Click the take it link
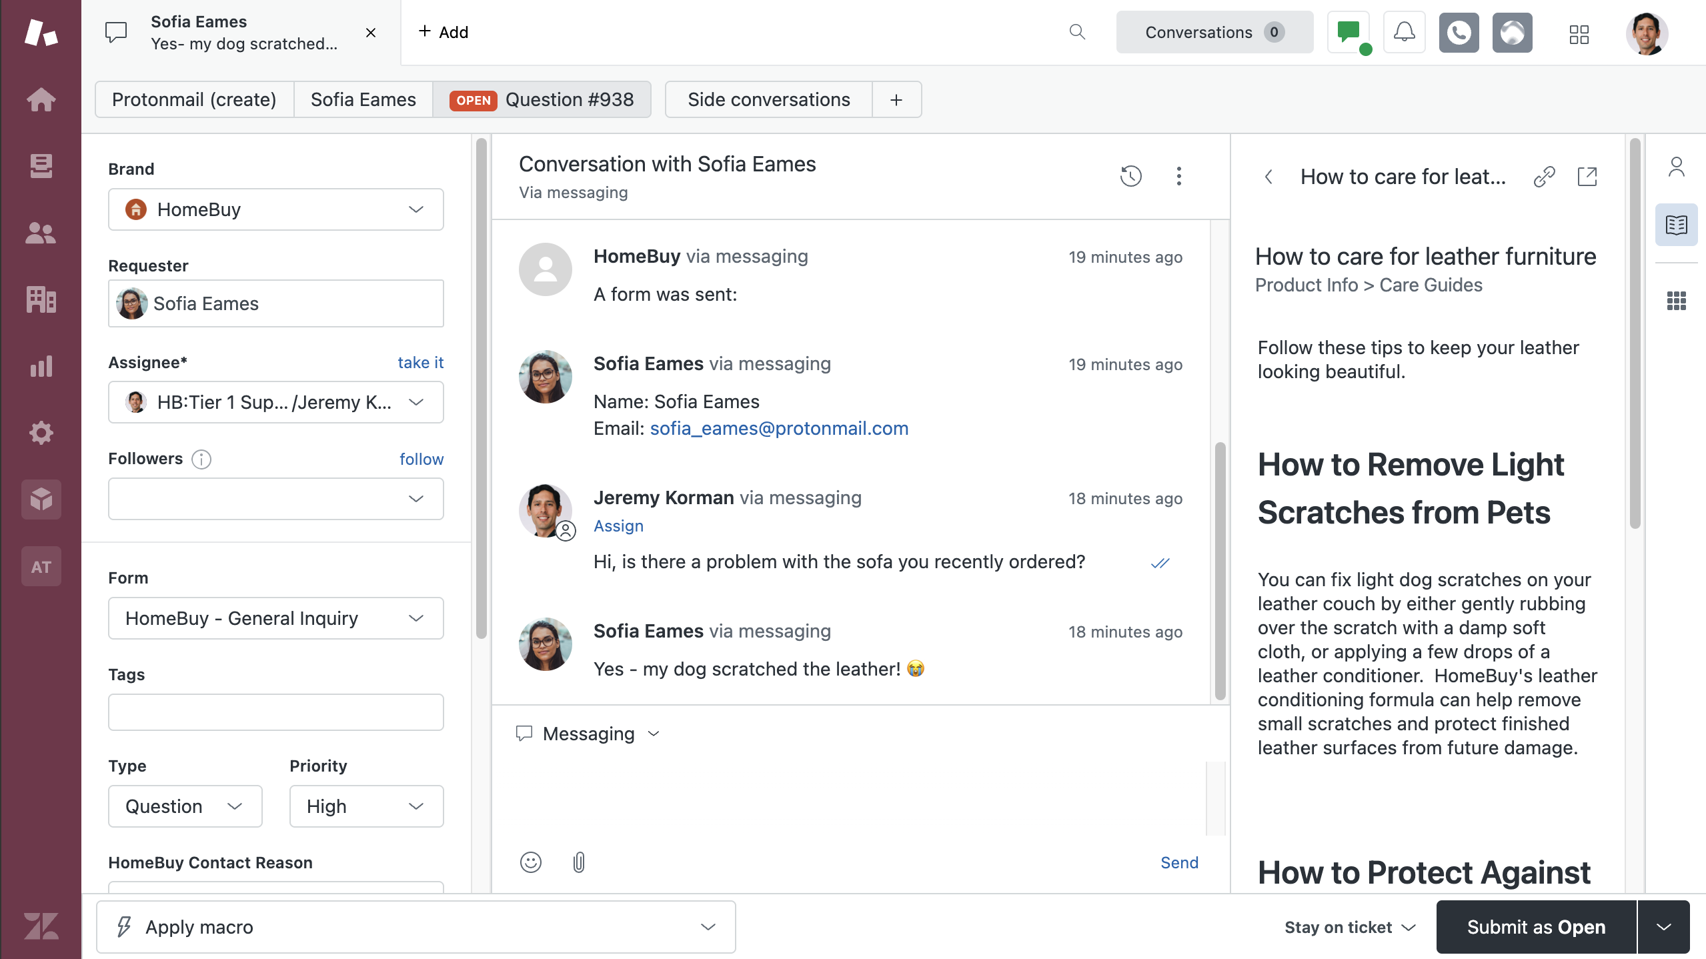 (x=420, y=362)
